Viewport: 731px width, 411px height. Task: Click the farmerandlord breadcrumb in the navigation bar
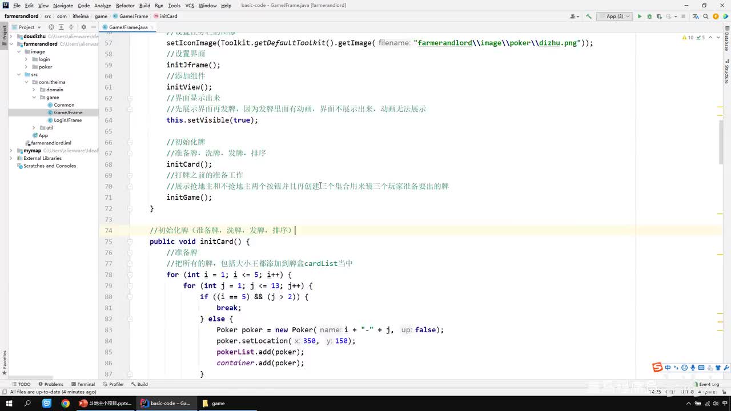click(x=22, y=17)
